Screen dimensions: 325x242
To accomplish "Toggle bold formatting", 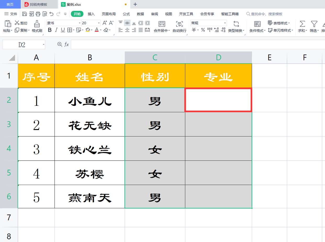I will (50, 30).
